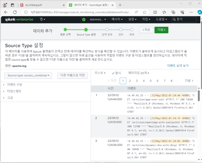
Task: Go to results page 3
Action: pyautogui.click(x=137, y=81)
